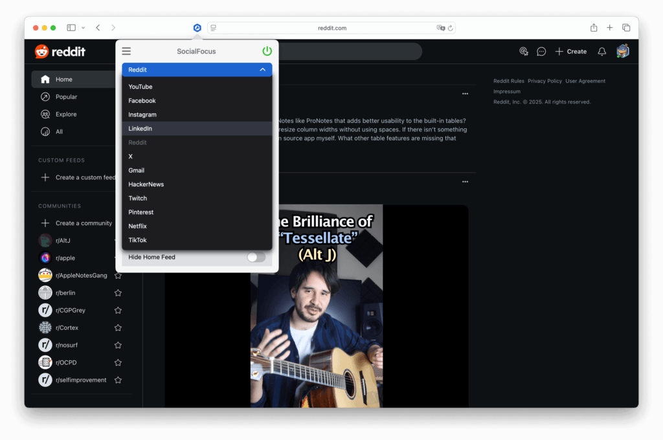The image size is (663, 440).
Task: Open Tessellate post's three-dot menu
Action: 465,182
